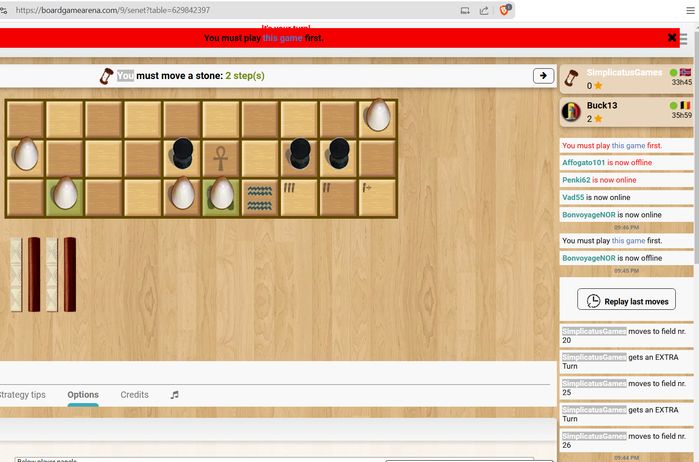
Task: Click the share page icon in address bar
Action: (484, 10)
